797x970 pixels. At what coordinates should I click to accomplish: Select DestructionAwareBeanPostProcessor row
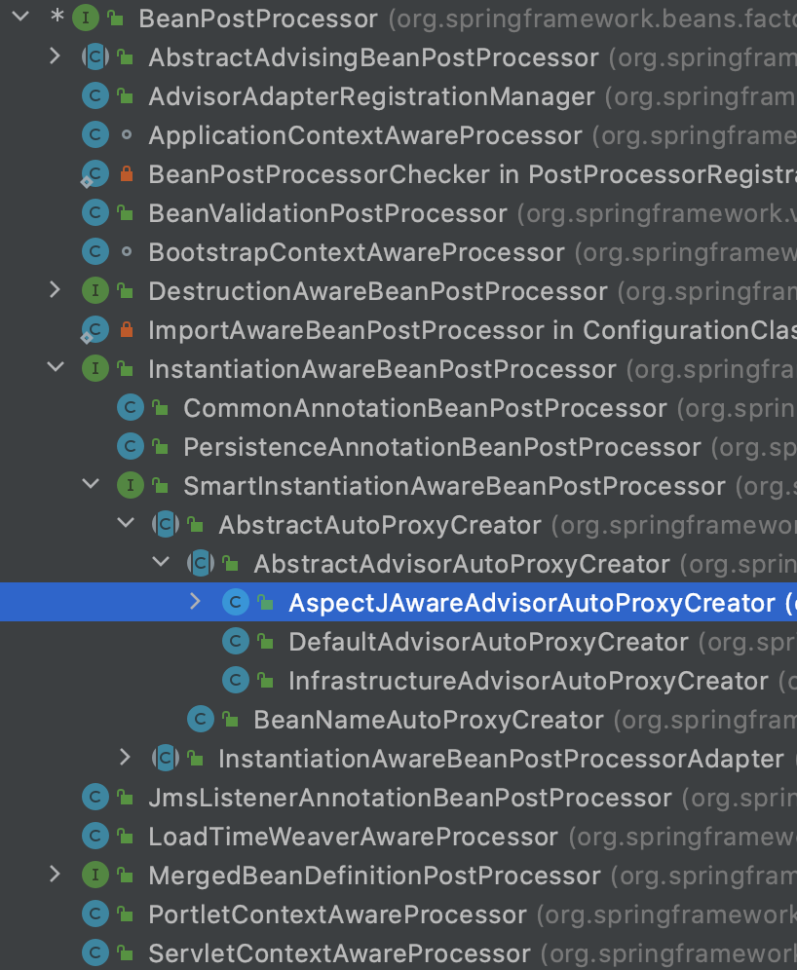click(x=398, y=291)
